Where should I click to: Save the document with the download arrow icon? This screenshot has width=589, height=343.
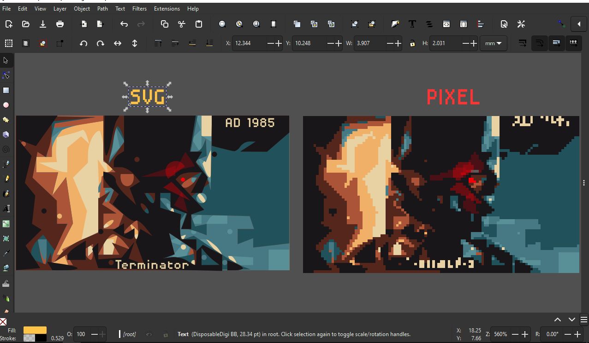(x=42, y=24)
